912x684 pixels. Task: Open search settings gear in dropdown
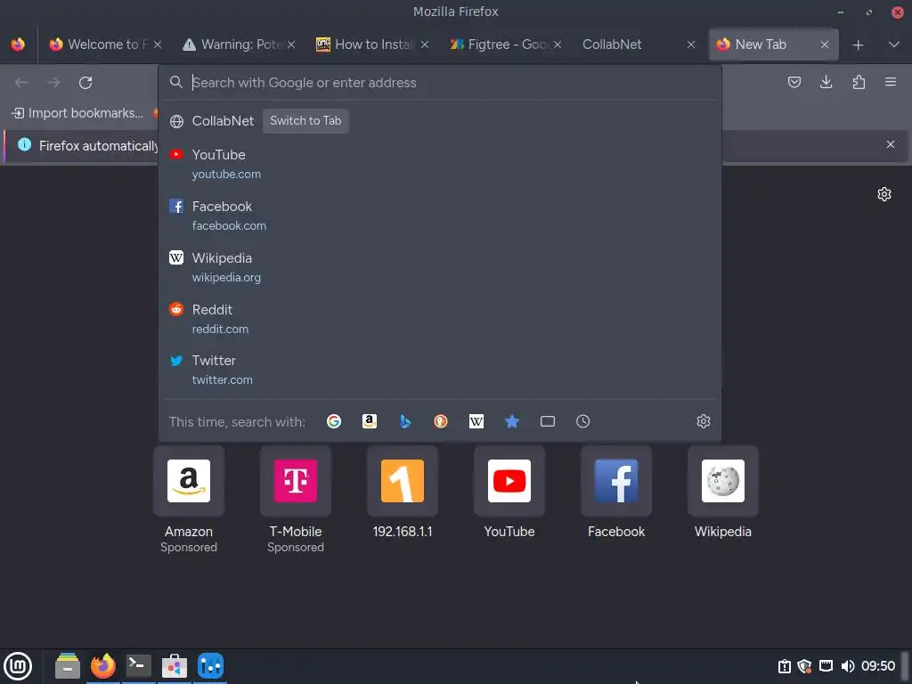point(704,421)
